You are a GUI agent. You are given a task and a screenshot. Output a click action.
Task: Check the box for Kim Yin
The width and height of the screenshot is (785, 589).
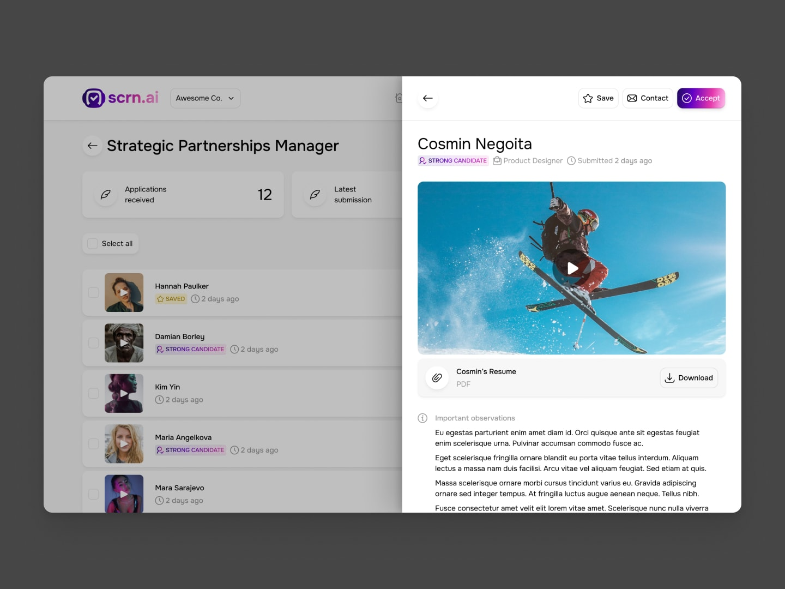(x=94, y=393)
